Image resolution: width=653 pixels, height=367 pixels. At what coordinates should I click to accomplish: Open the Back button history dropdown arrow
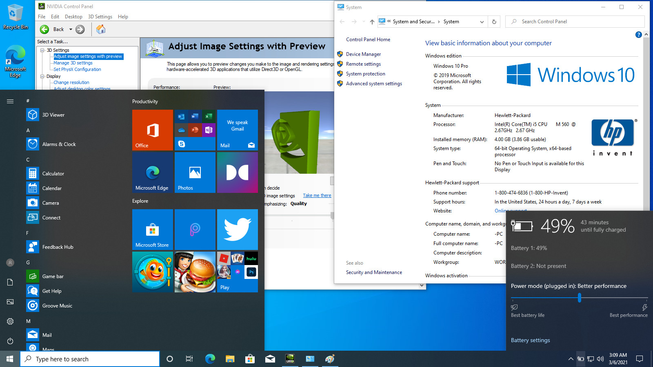pyautogui.click(x=71, y=29)
